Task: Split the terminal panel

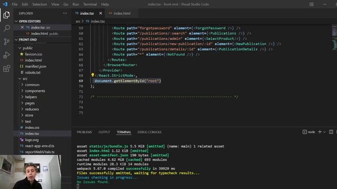Action: click(331, 132)
